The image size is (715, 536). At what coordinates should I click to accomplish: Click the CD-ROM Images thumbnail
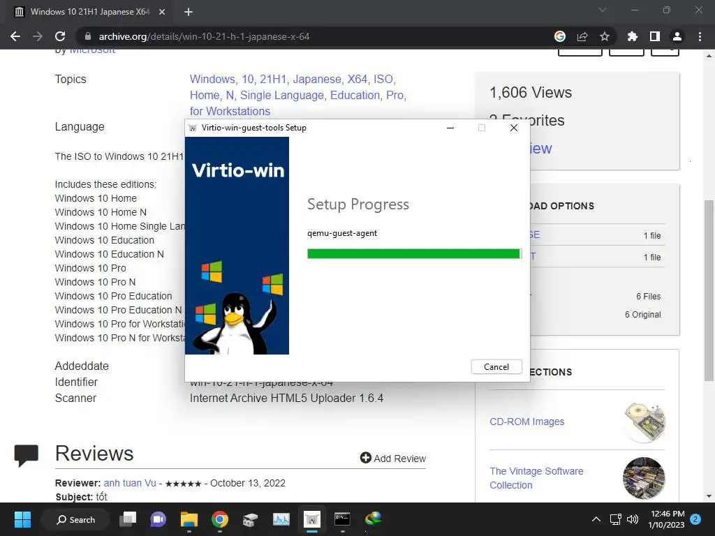pos(644,422)
